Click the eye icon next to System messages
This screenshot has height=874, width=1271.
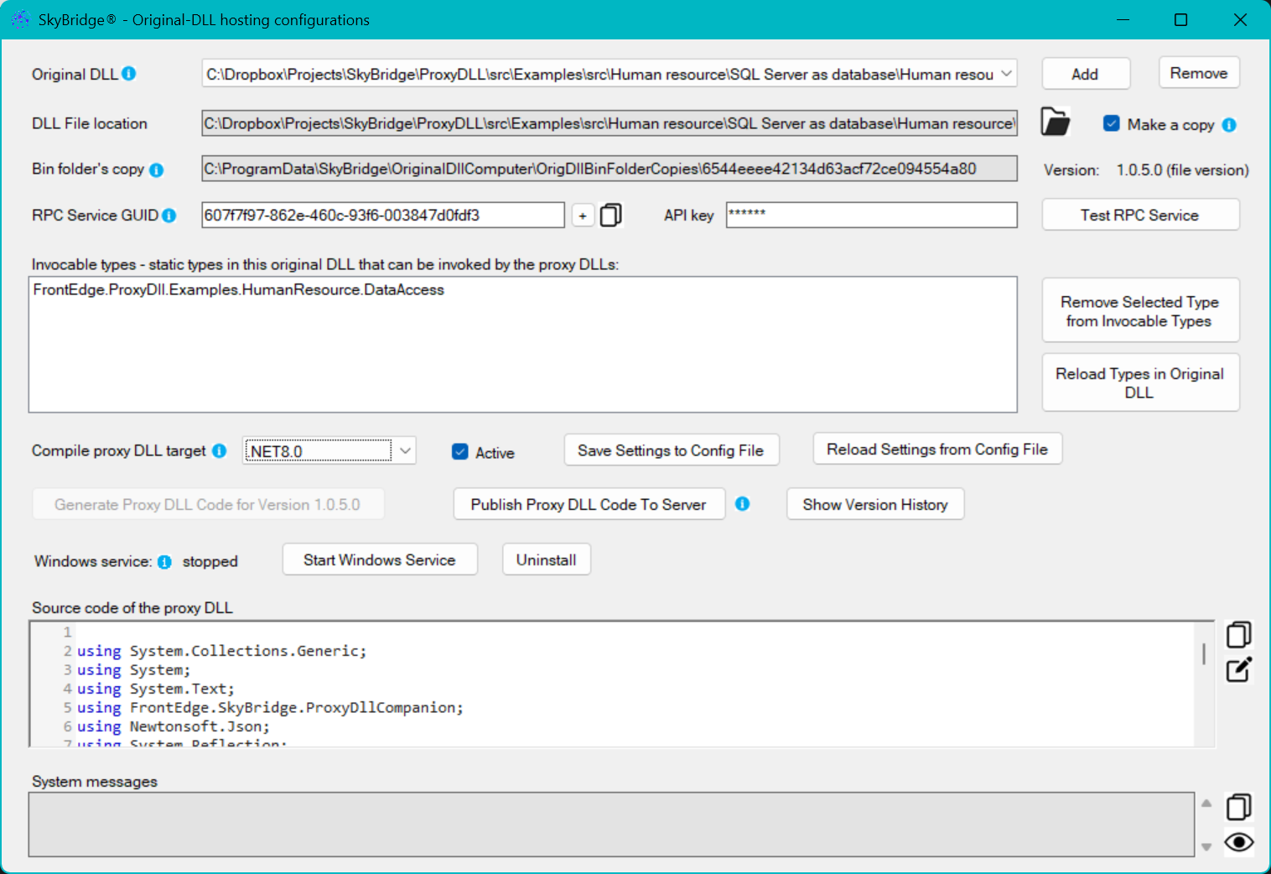[x=1238, y=842]
